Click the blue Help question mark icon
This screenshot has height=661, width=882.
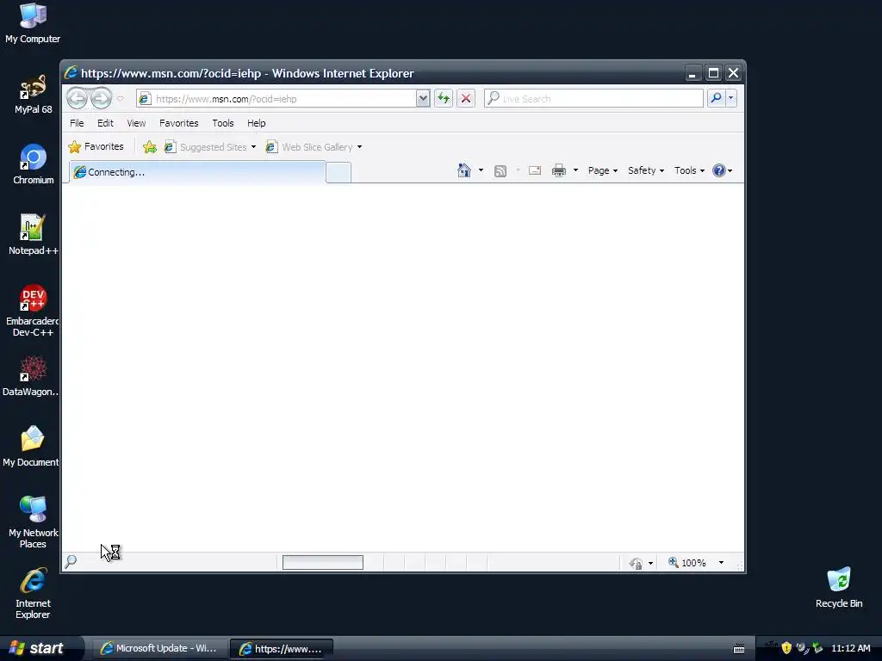click(x=719, y=170)
